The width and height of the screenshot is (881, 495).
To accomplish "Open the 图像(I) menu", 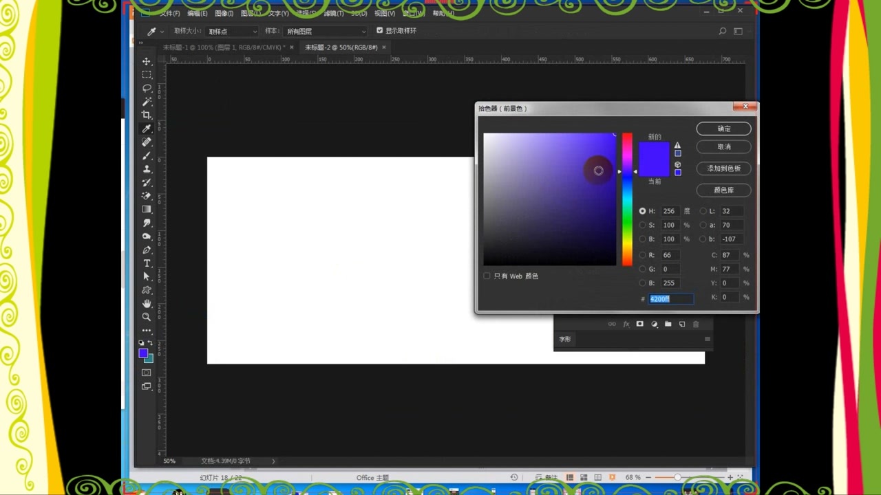I will (224, 13).
